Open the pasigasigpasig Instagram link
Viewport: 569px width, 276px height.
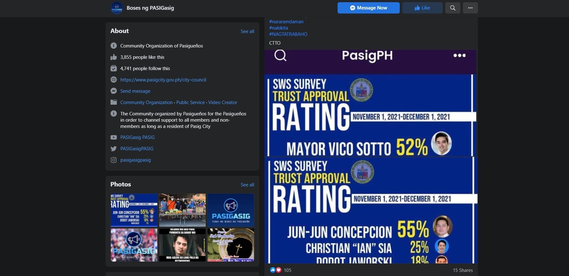pos(135,160)
